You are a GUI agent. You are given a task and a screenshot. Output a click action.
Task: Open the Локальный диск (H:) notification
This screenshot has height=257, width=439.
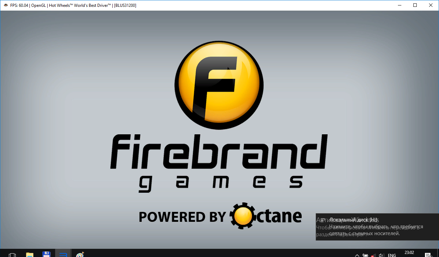pyautogui.click(x=377, y=227)
